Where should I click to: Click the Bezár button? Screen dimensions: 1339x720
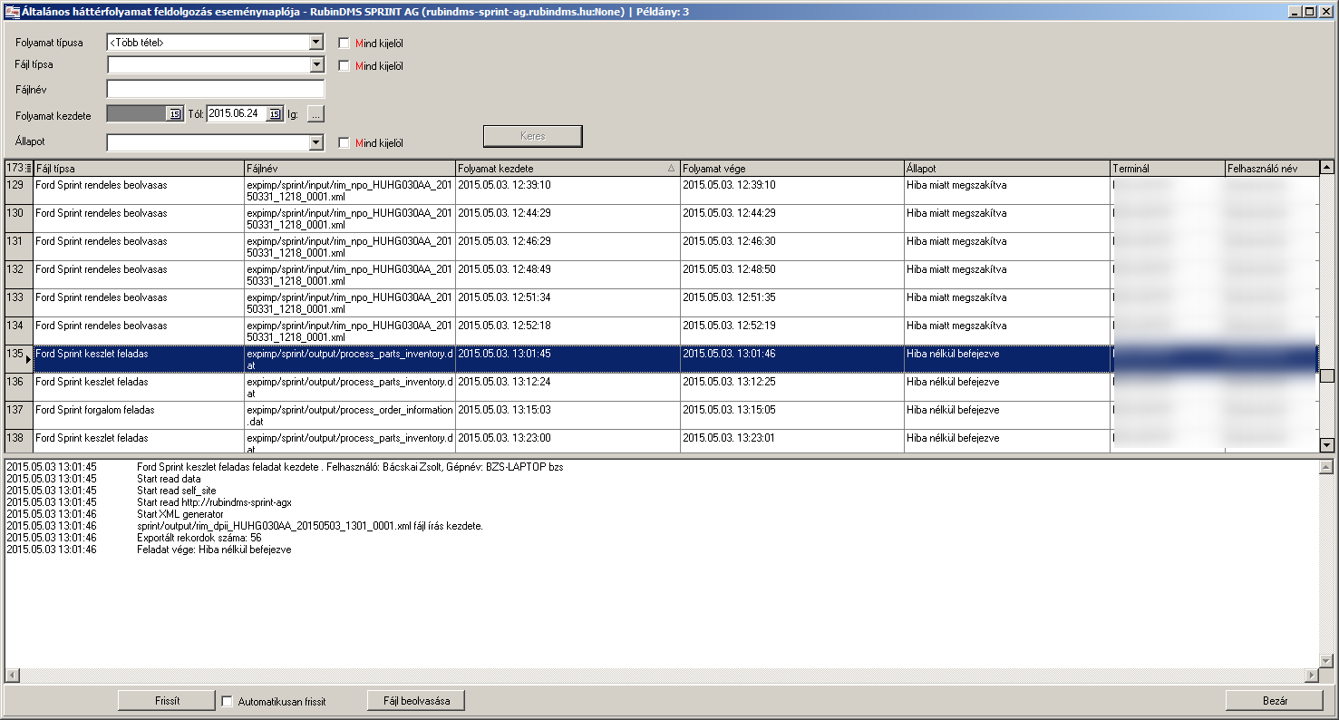point(1274,701)
